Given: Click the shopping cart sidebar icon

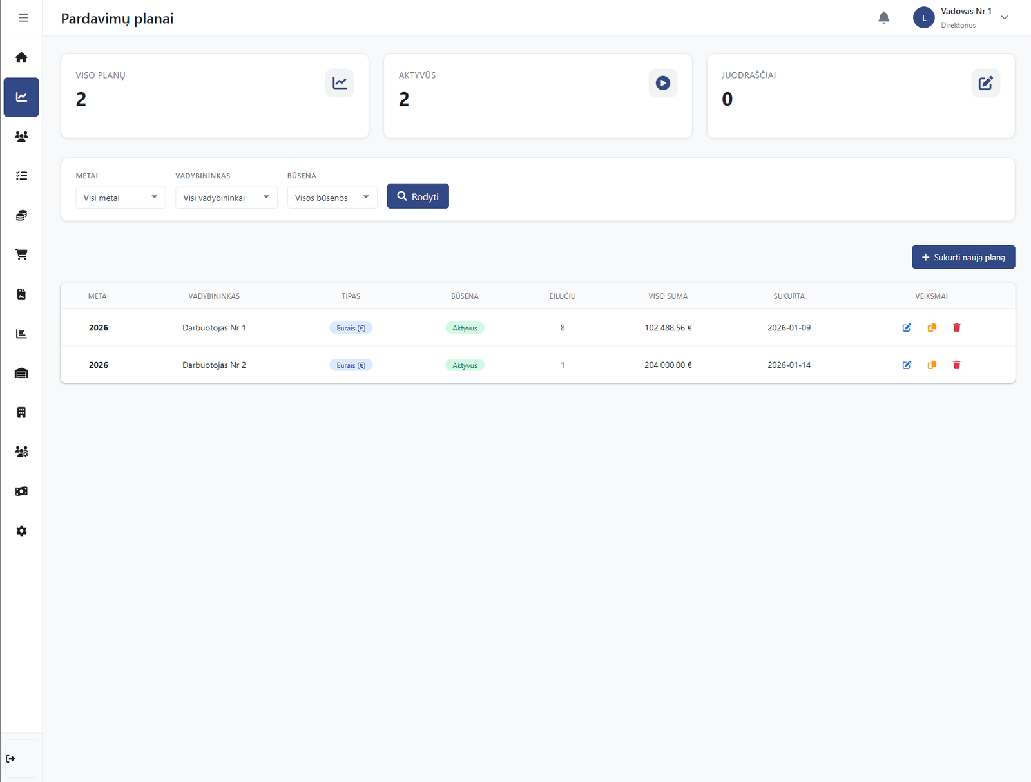Looking at the screenshot, I should (x=21, y=255).
